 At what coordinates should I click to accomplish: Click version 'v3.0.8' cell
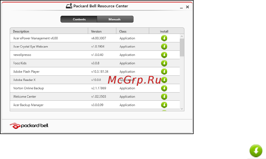95,63
